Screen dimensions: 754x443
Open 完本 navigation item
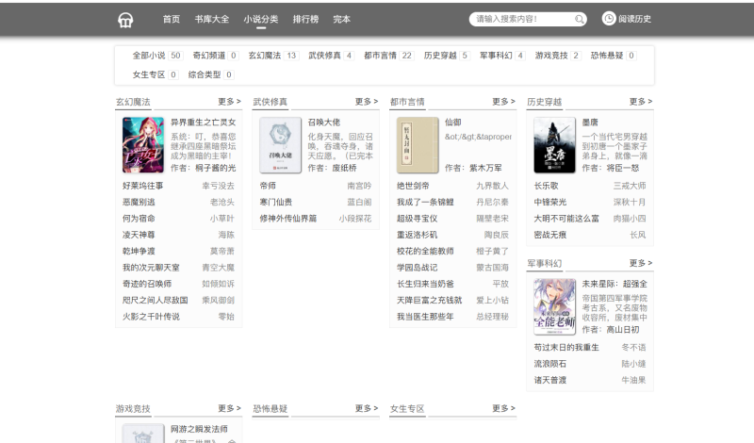point(342,19)
